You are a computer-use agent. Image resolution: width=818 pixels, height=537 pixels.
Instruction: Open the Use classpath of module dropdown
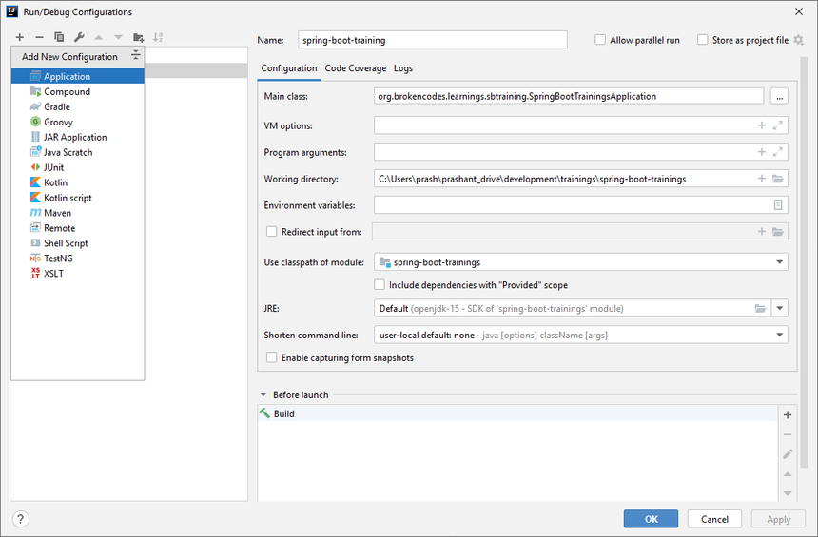click(779, 262)
